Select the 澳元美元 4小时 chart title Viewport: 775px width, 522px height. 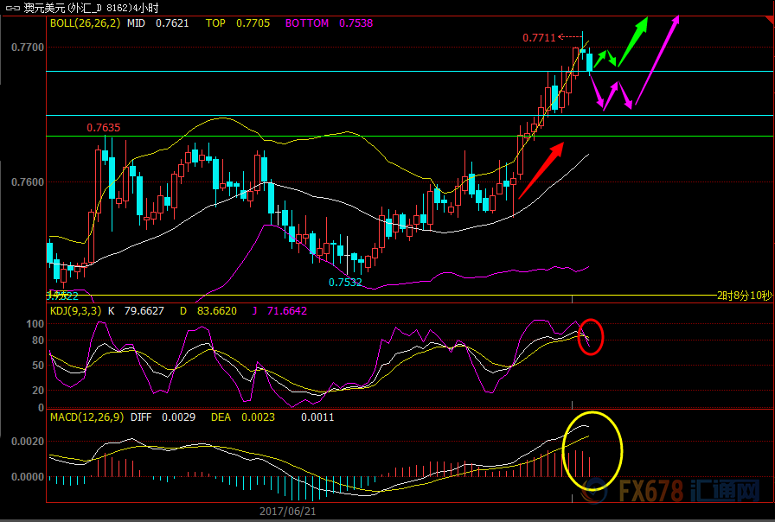point(92,8)
